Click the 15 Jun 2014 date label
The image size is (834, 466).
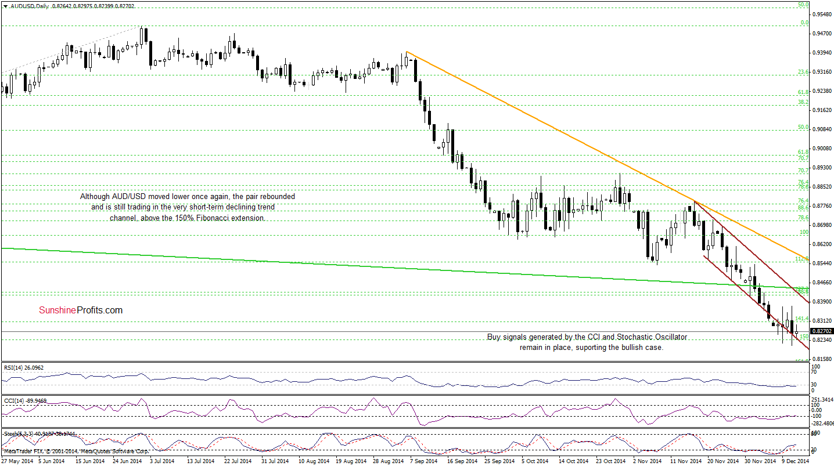coord(90,461)
